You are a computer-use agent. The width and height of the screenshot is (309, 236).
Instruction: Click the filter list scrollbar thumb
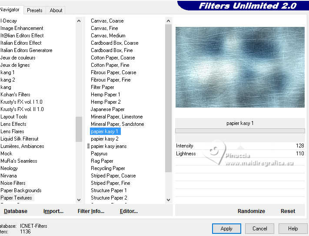point(168,98)
